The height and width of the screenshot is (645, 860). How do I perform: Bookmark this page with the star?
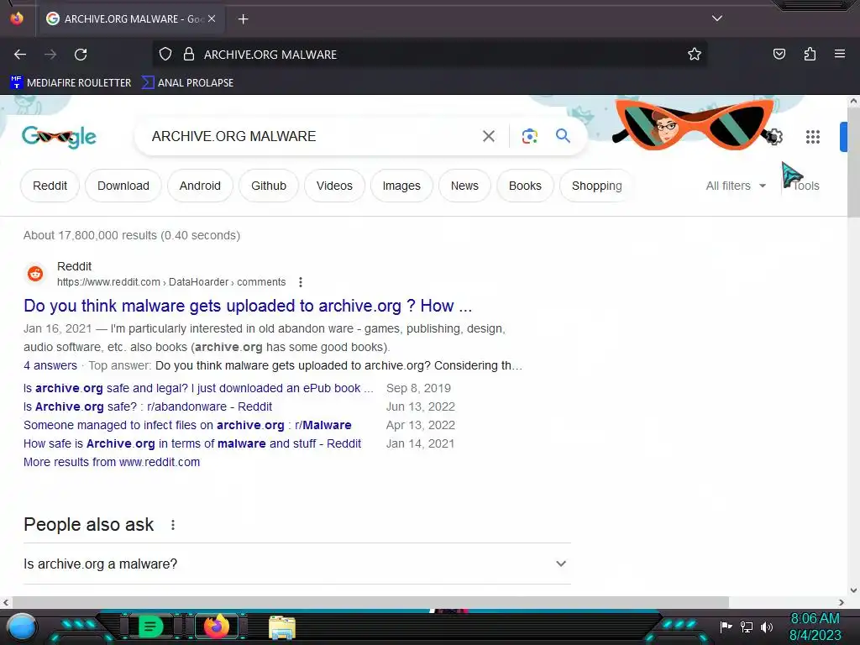[x=695, y=55]
